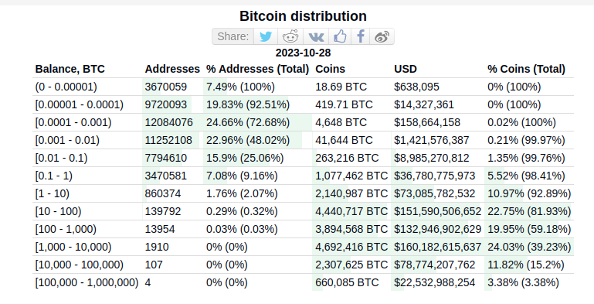
Task: Click the % Coins (Total) header
Action: pos(526,69)
